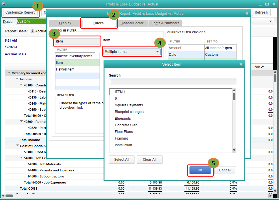Viewport: 279px width, 200px height.
Task: Select Blueprints item
Action: (170, 118)
